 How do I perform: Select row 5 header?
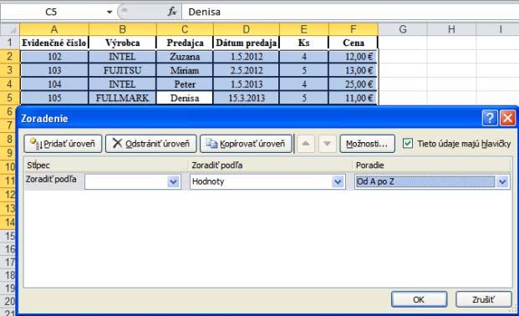(9, 98)
